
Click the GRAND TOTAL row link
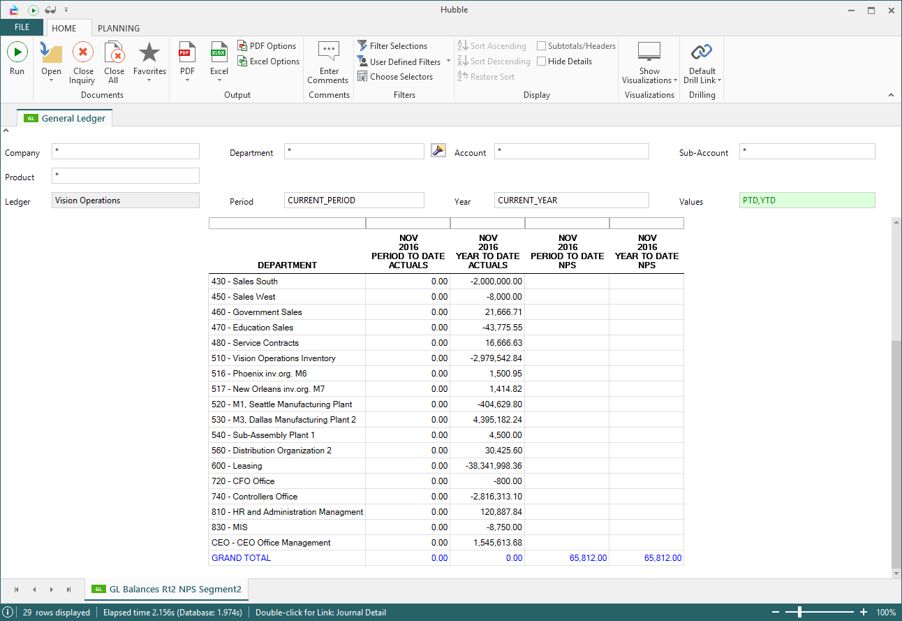241,558
